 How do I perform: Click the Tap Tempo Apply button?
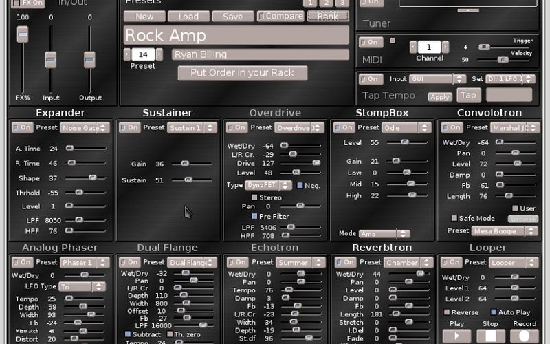pos(440,97)
